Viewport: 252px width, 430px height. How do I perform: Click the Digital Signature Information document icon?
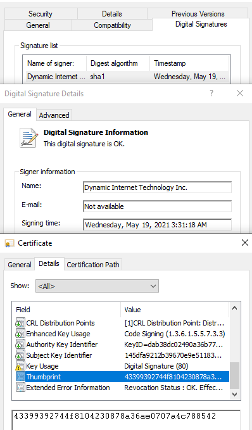point(28,138)
